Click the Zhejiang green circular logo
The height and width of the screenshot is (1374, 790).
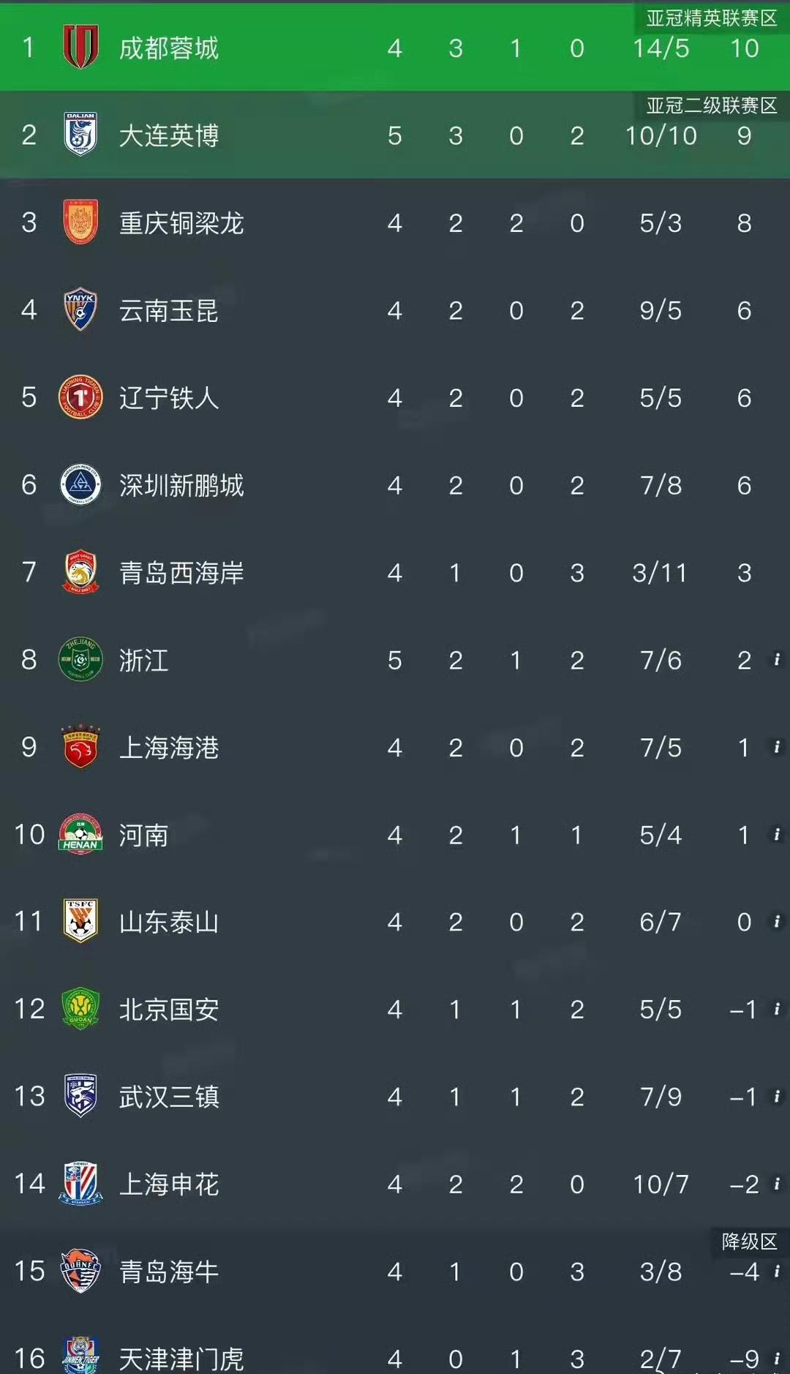tap(80, 659)
